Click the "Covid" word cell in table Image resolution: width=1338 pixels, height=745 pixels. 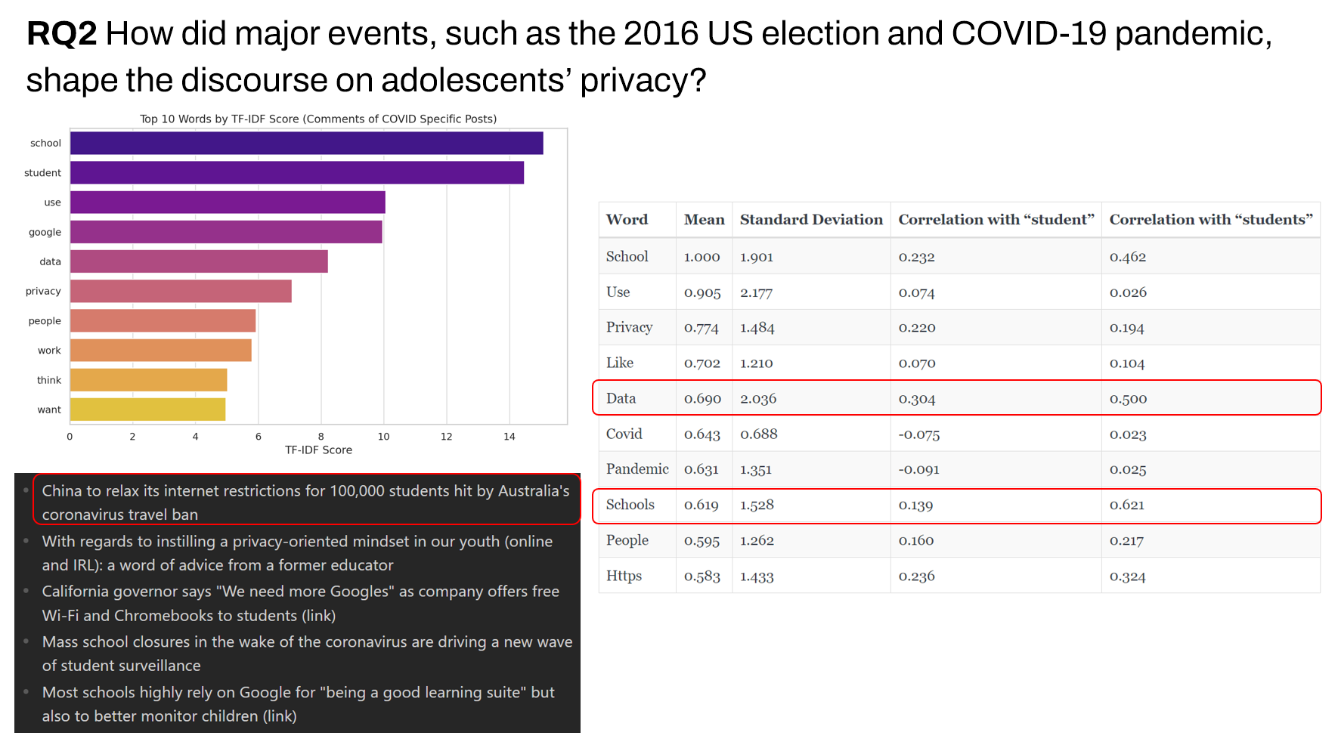click(624, 434)
